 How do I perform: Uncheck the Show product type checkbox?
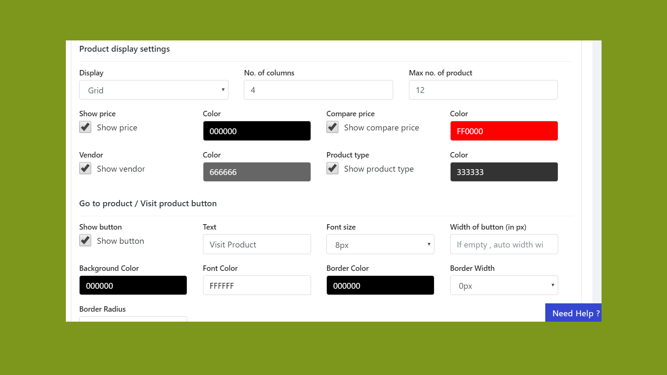click(332, 168)
